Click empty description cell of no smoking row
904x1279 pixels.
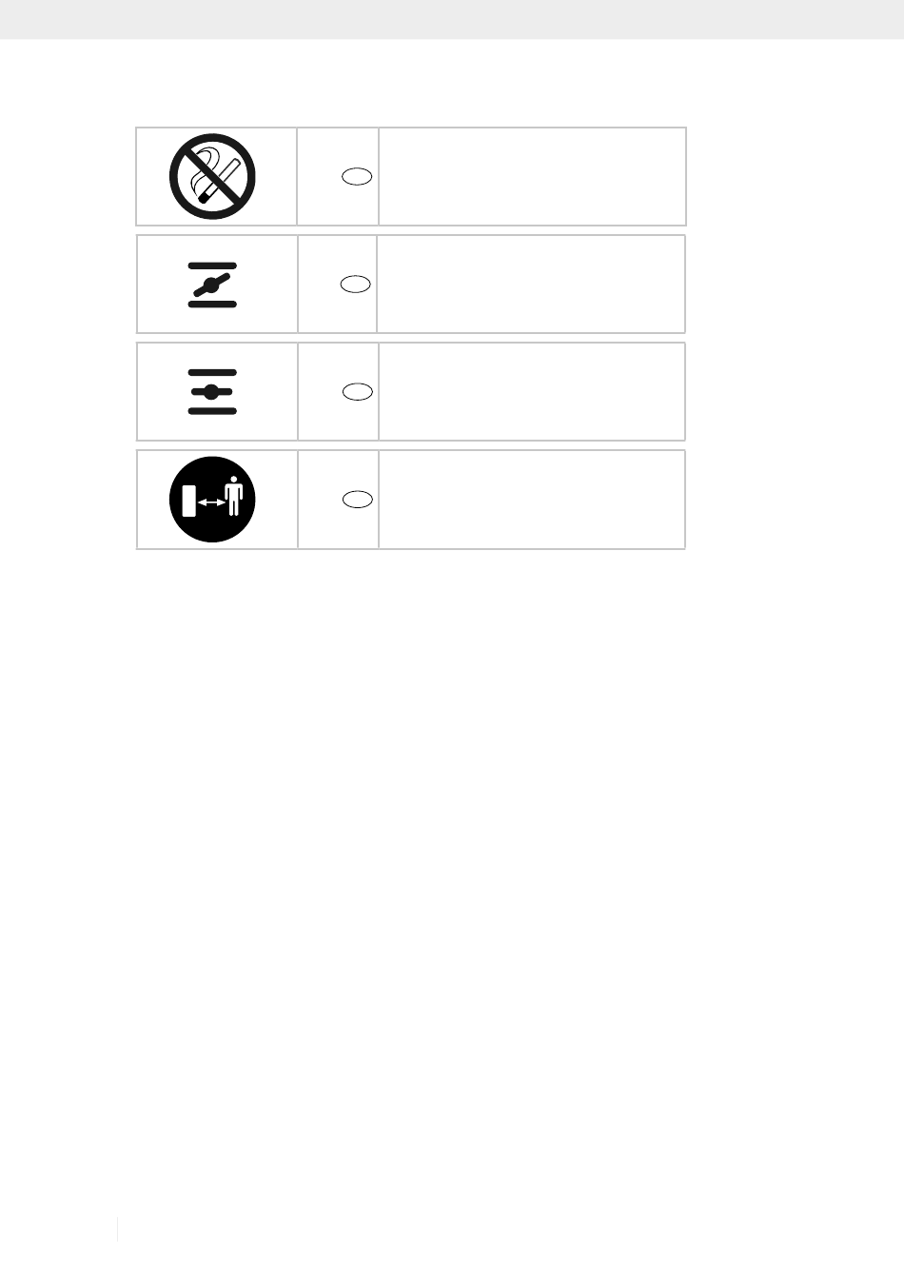[x=532, y=176]
